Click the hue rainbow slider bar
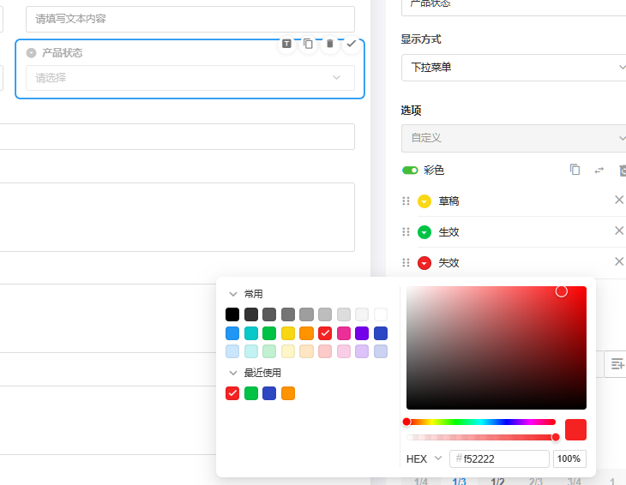This screenshot has height=485, width=626. point(480,422)
